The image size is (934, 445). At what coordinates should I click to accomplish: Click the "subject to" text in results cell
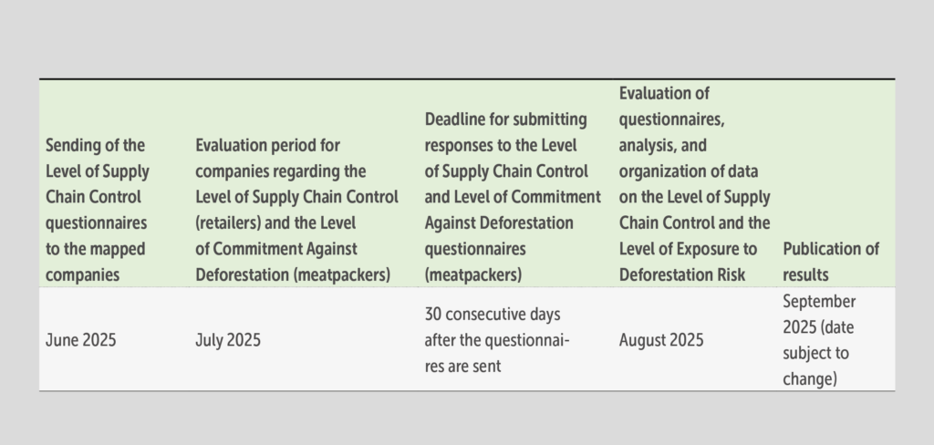click(x=815, y=353)
